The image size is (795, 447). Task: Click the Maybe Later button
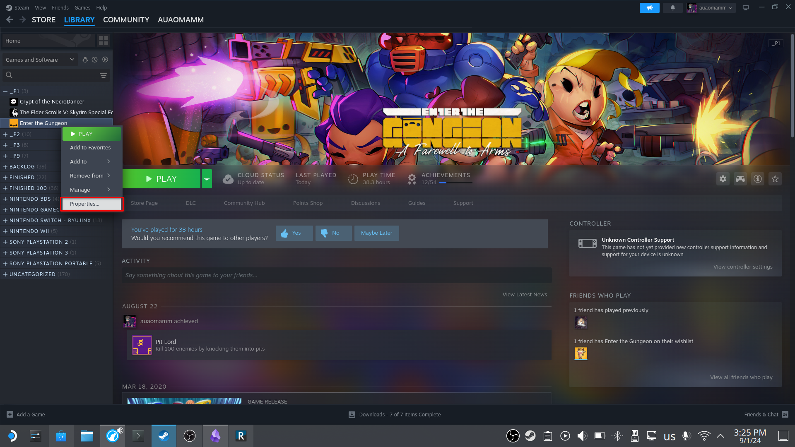pos(376,233)
